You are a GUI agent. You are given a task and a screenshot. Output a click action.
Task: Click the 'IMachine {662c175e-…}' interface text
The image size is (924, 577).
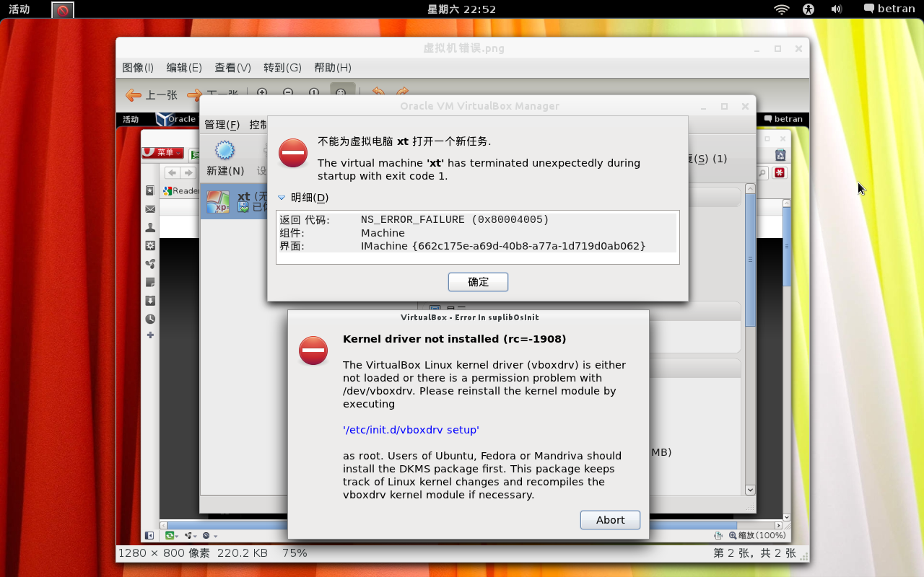pos(503,246)
